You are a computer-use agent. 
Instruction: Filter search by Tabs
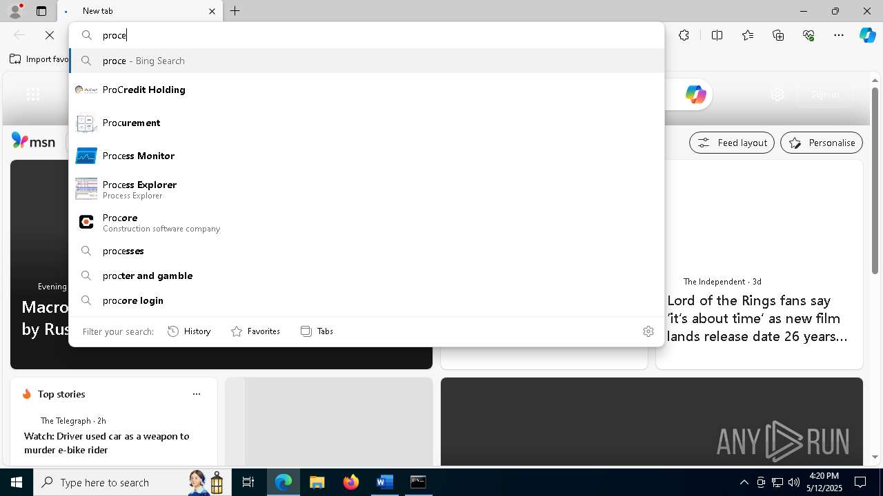pos(317,331)
